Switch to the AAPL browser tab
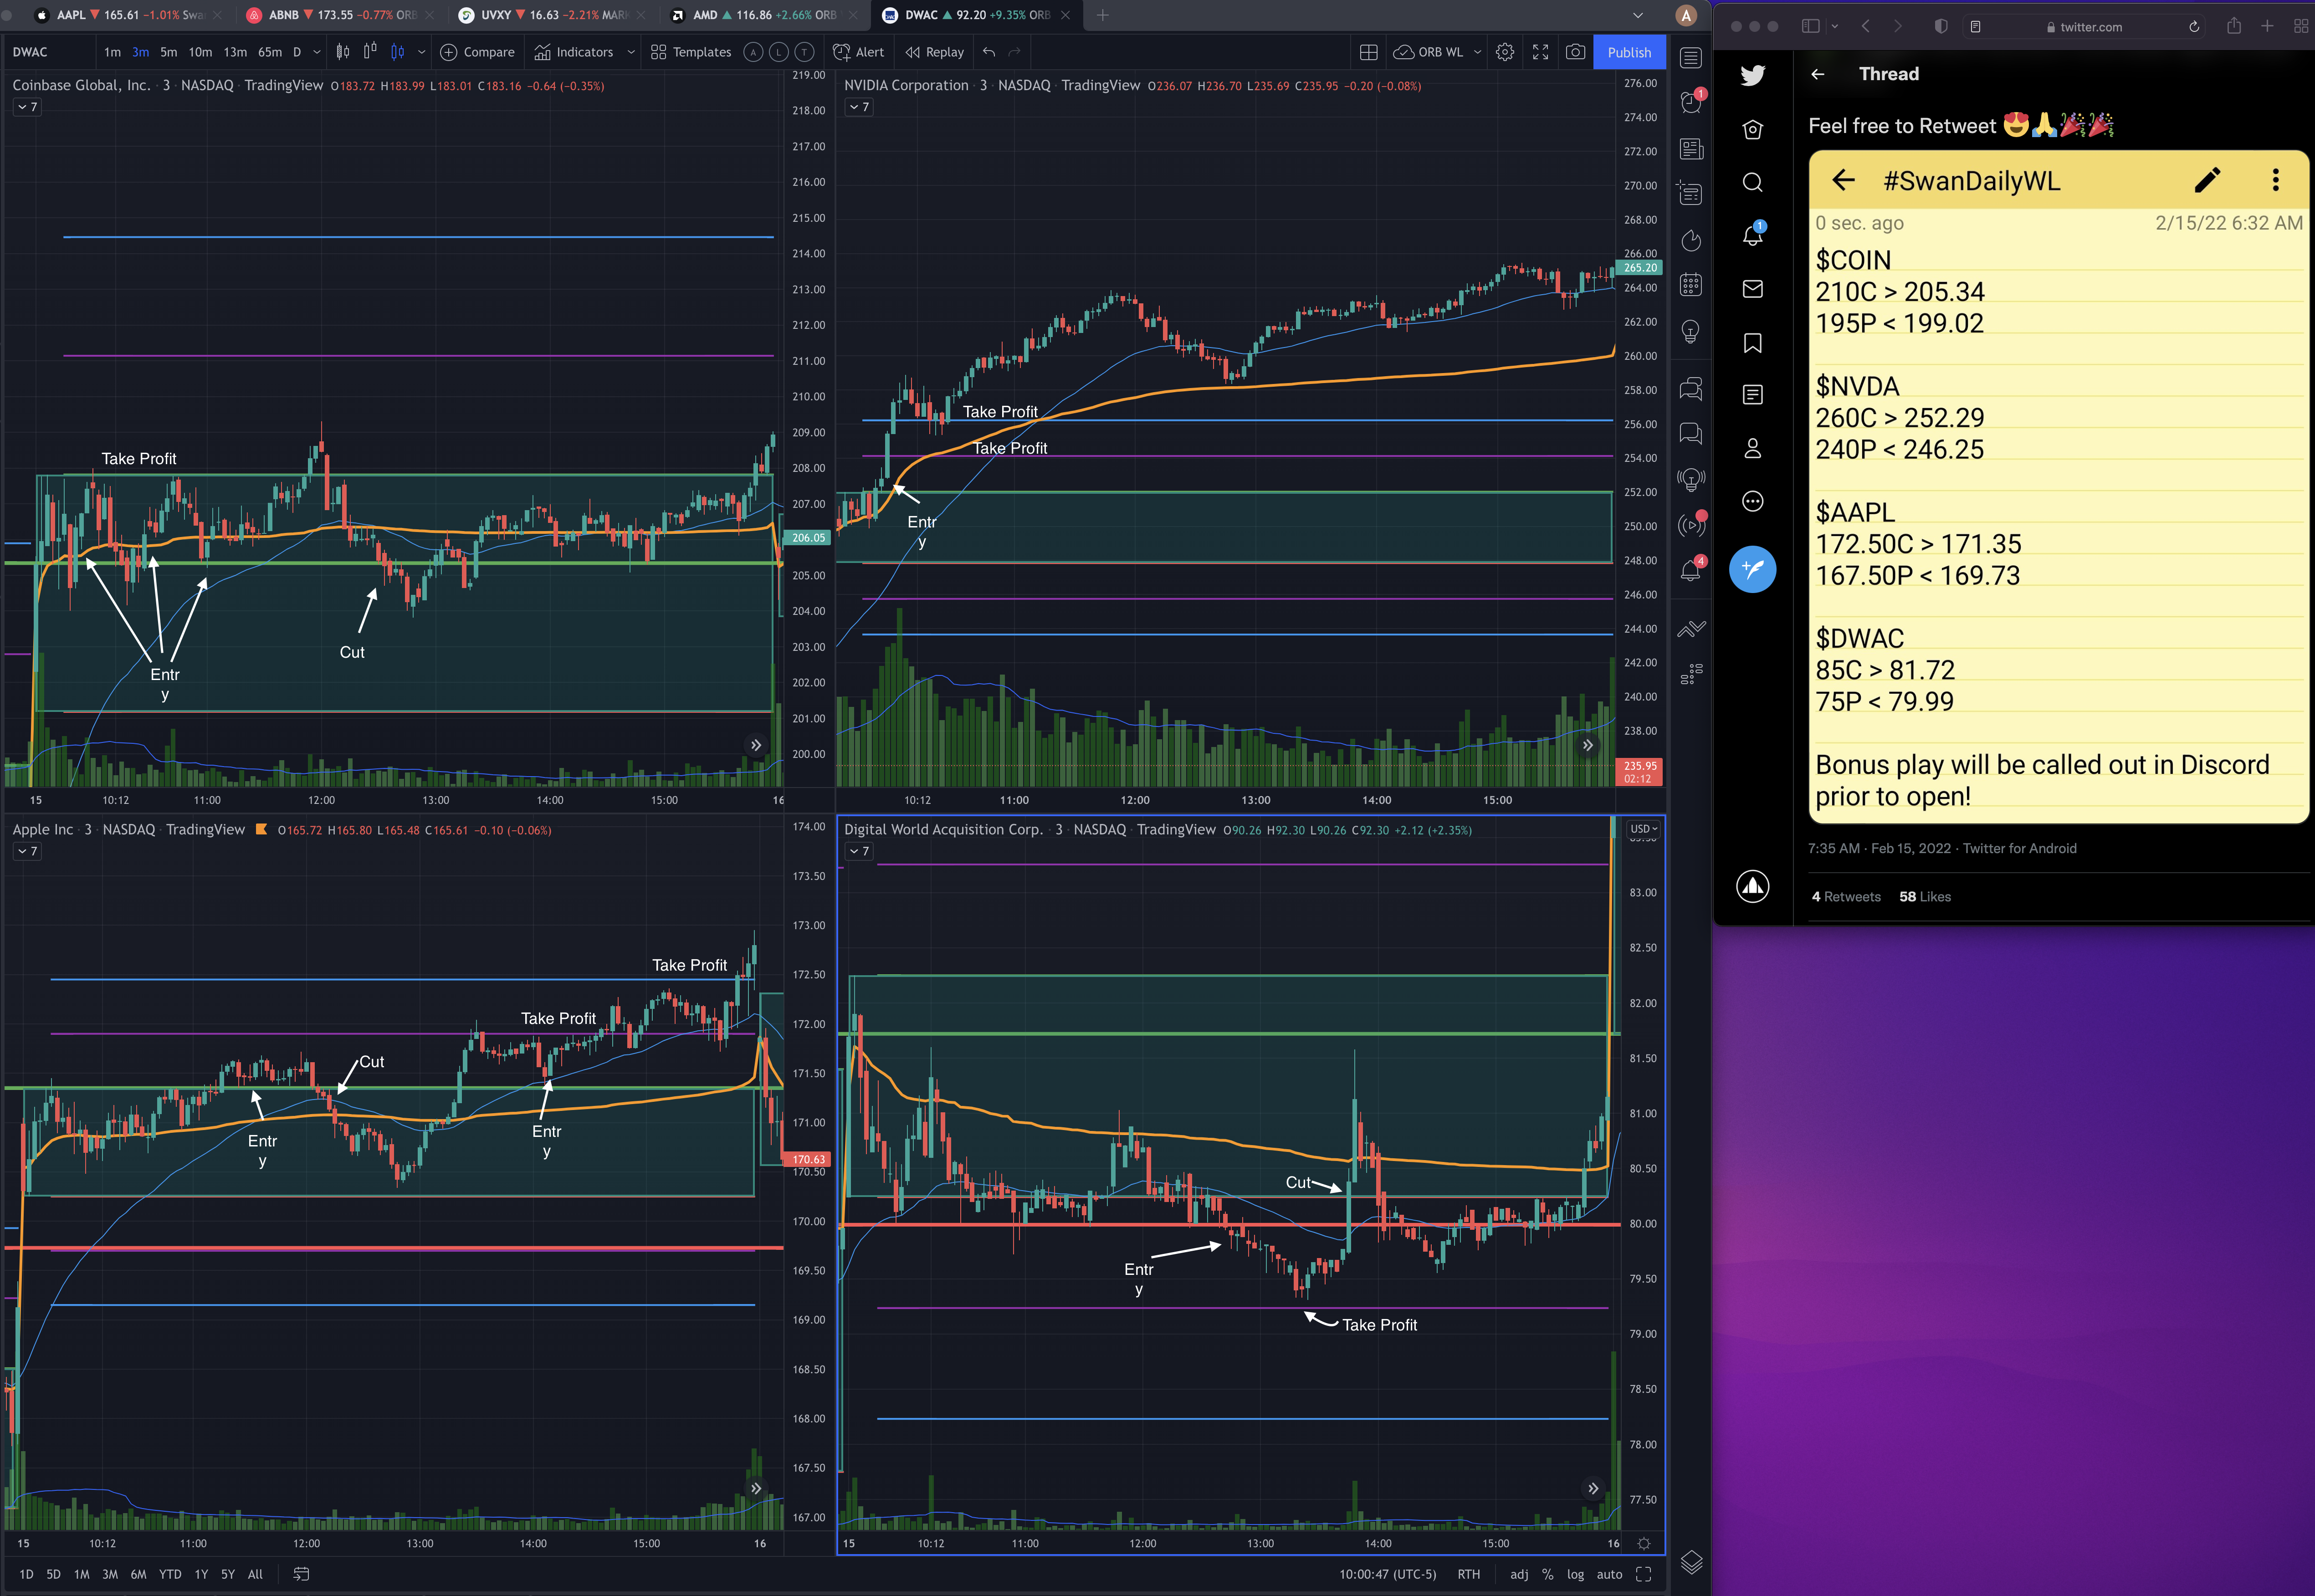2315x1596 pixels. click(x=128, y=15)
